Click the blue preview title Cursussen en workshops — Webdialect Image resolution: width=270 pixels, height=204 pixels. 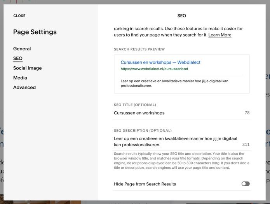(160, 62)
